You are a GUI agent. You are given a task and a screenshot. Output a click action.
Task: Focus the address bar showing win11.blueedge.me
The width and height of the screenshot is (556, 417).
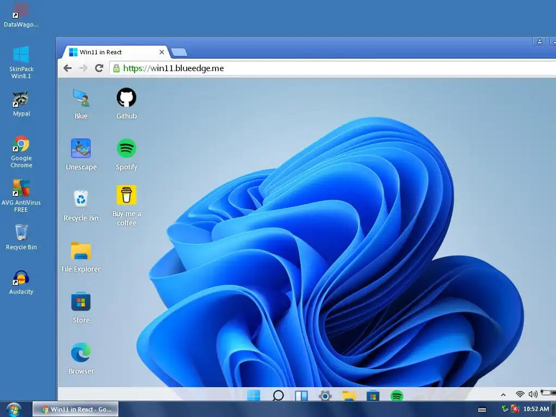(x=333, y=68)
